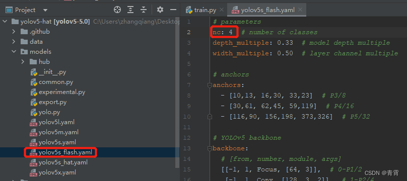Click the Collapse All icon in Project toolbar

[144, 10]
